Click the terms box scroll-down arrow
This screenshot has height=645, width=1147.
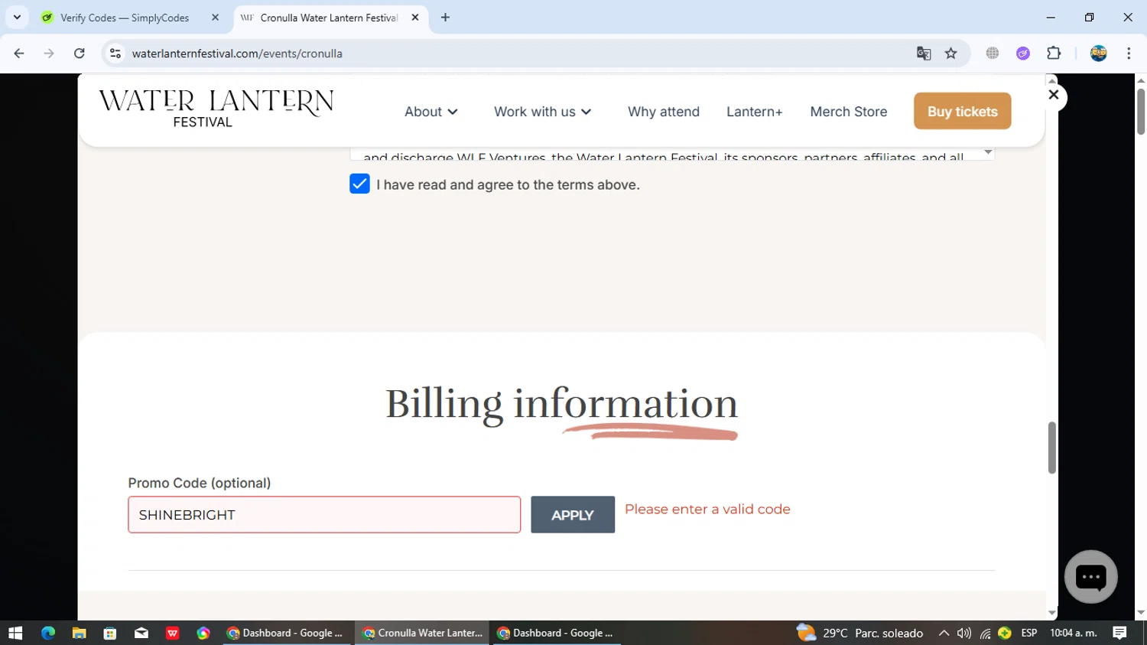coord(988,152)
